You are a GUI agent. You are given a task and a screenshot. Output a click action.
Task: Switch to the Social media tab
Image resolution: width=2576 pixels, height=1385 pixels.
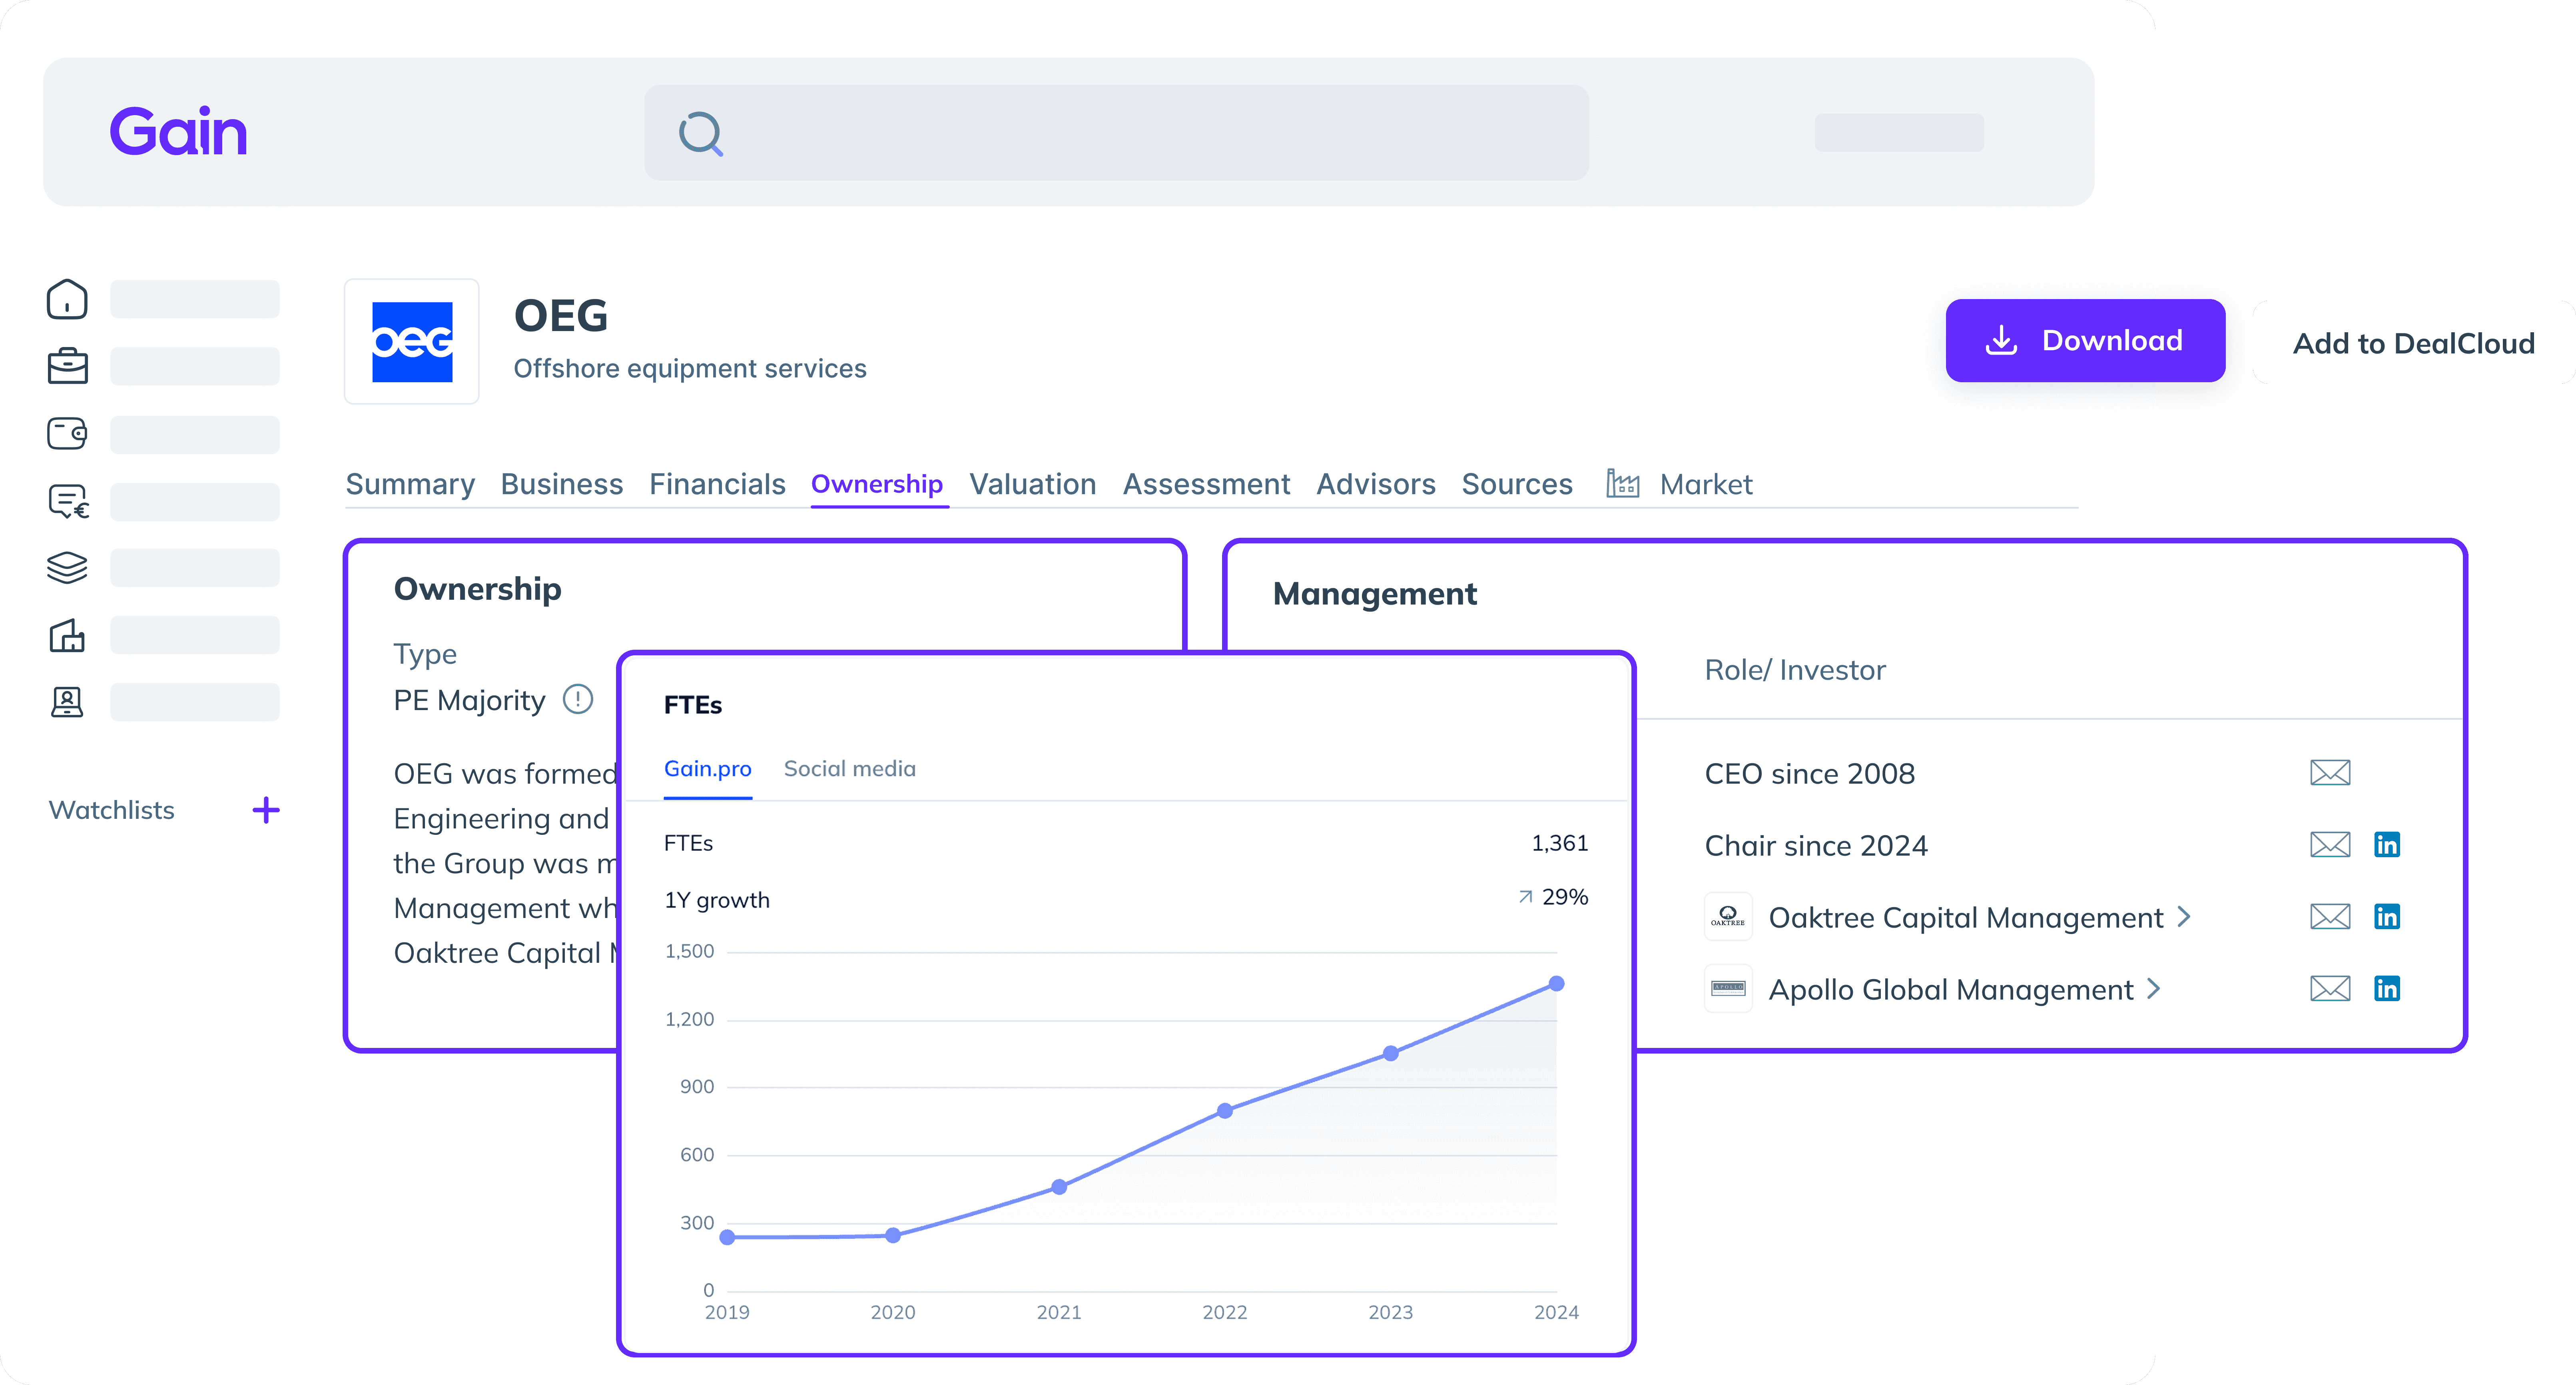click(x=849, y=769)
